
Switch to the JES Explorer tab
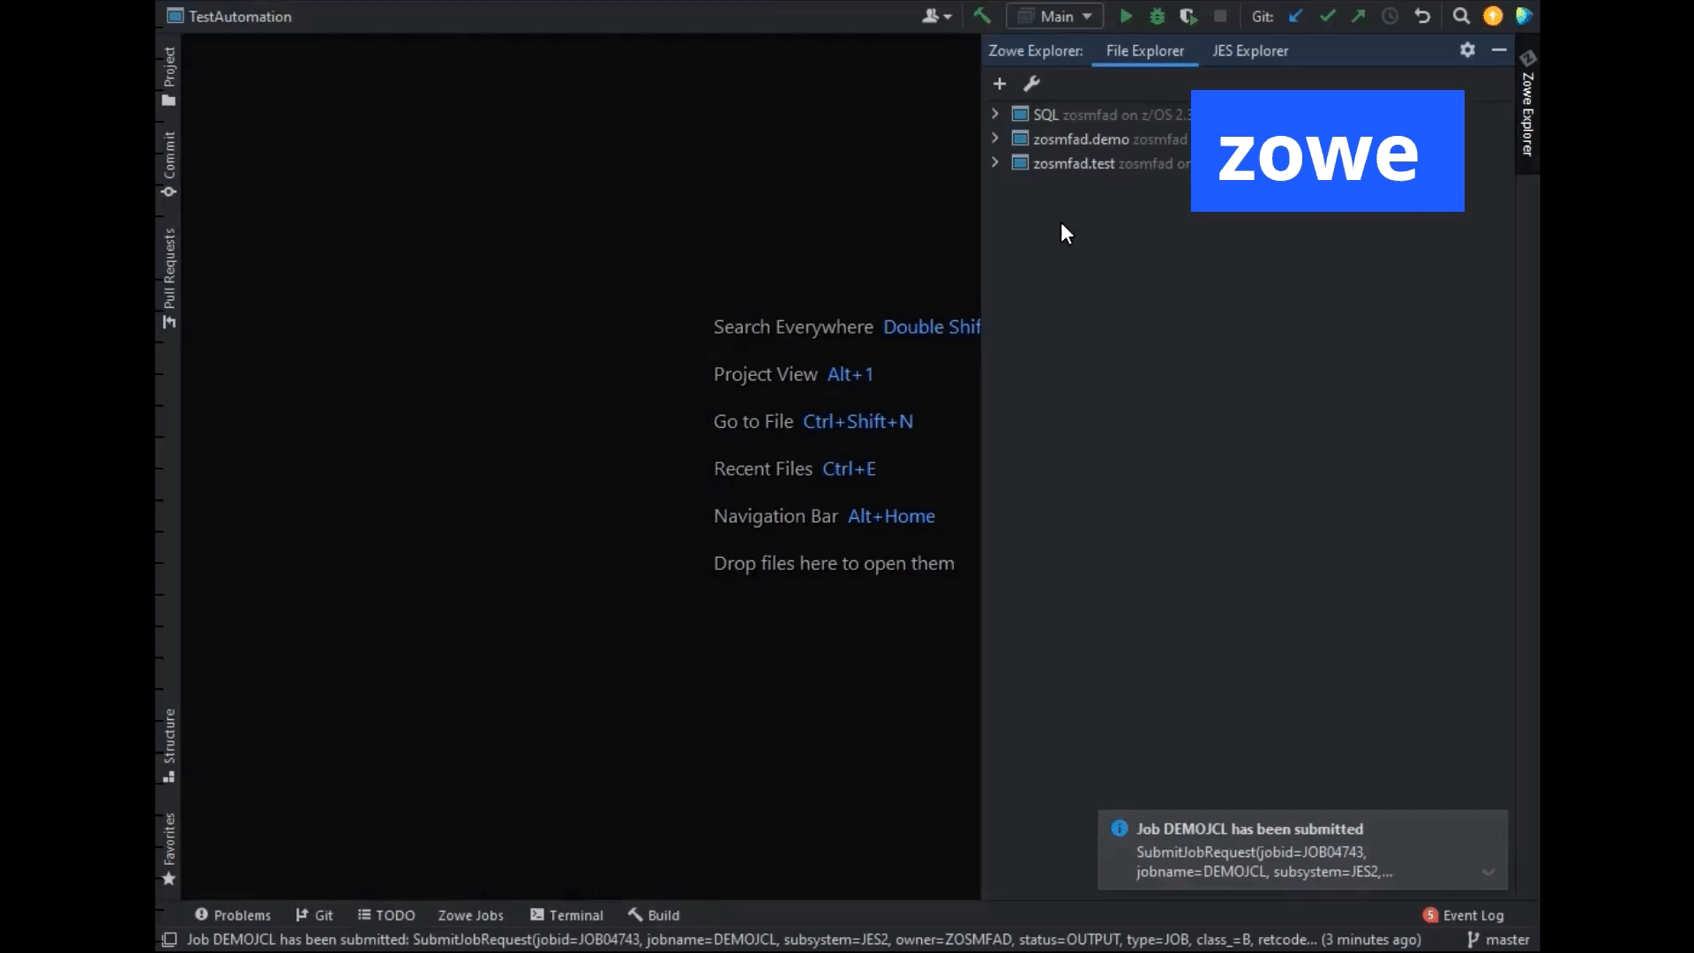pyautogui.click(x=1249, y=51)
